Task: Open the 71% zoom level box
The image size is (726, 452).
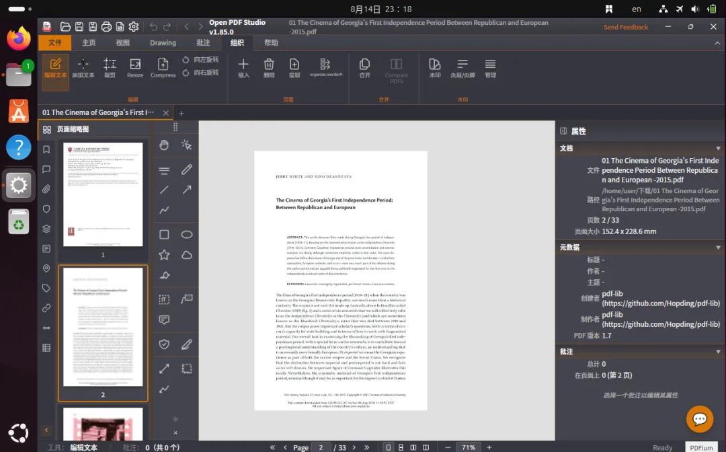Action: (469, 447)
